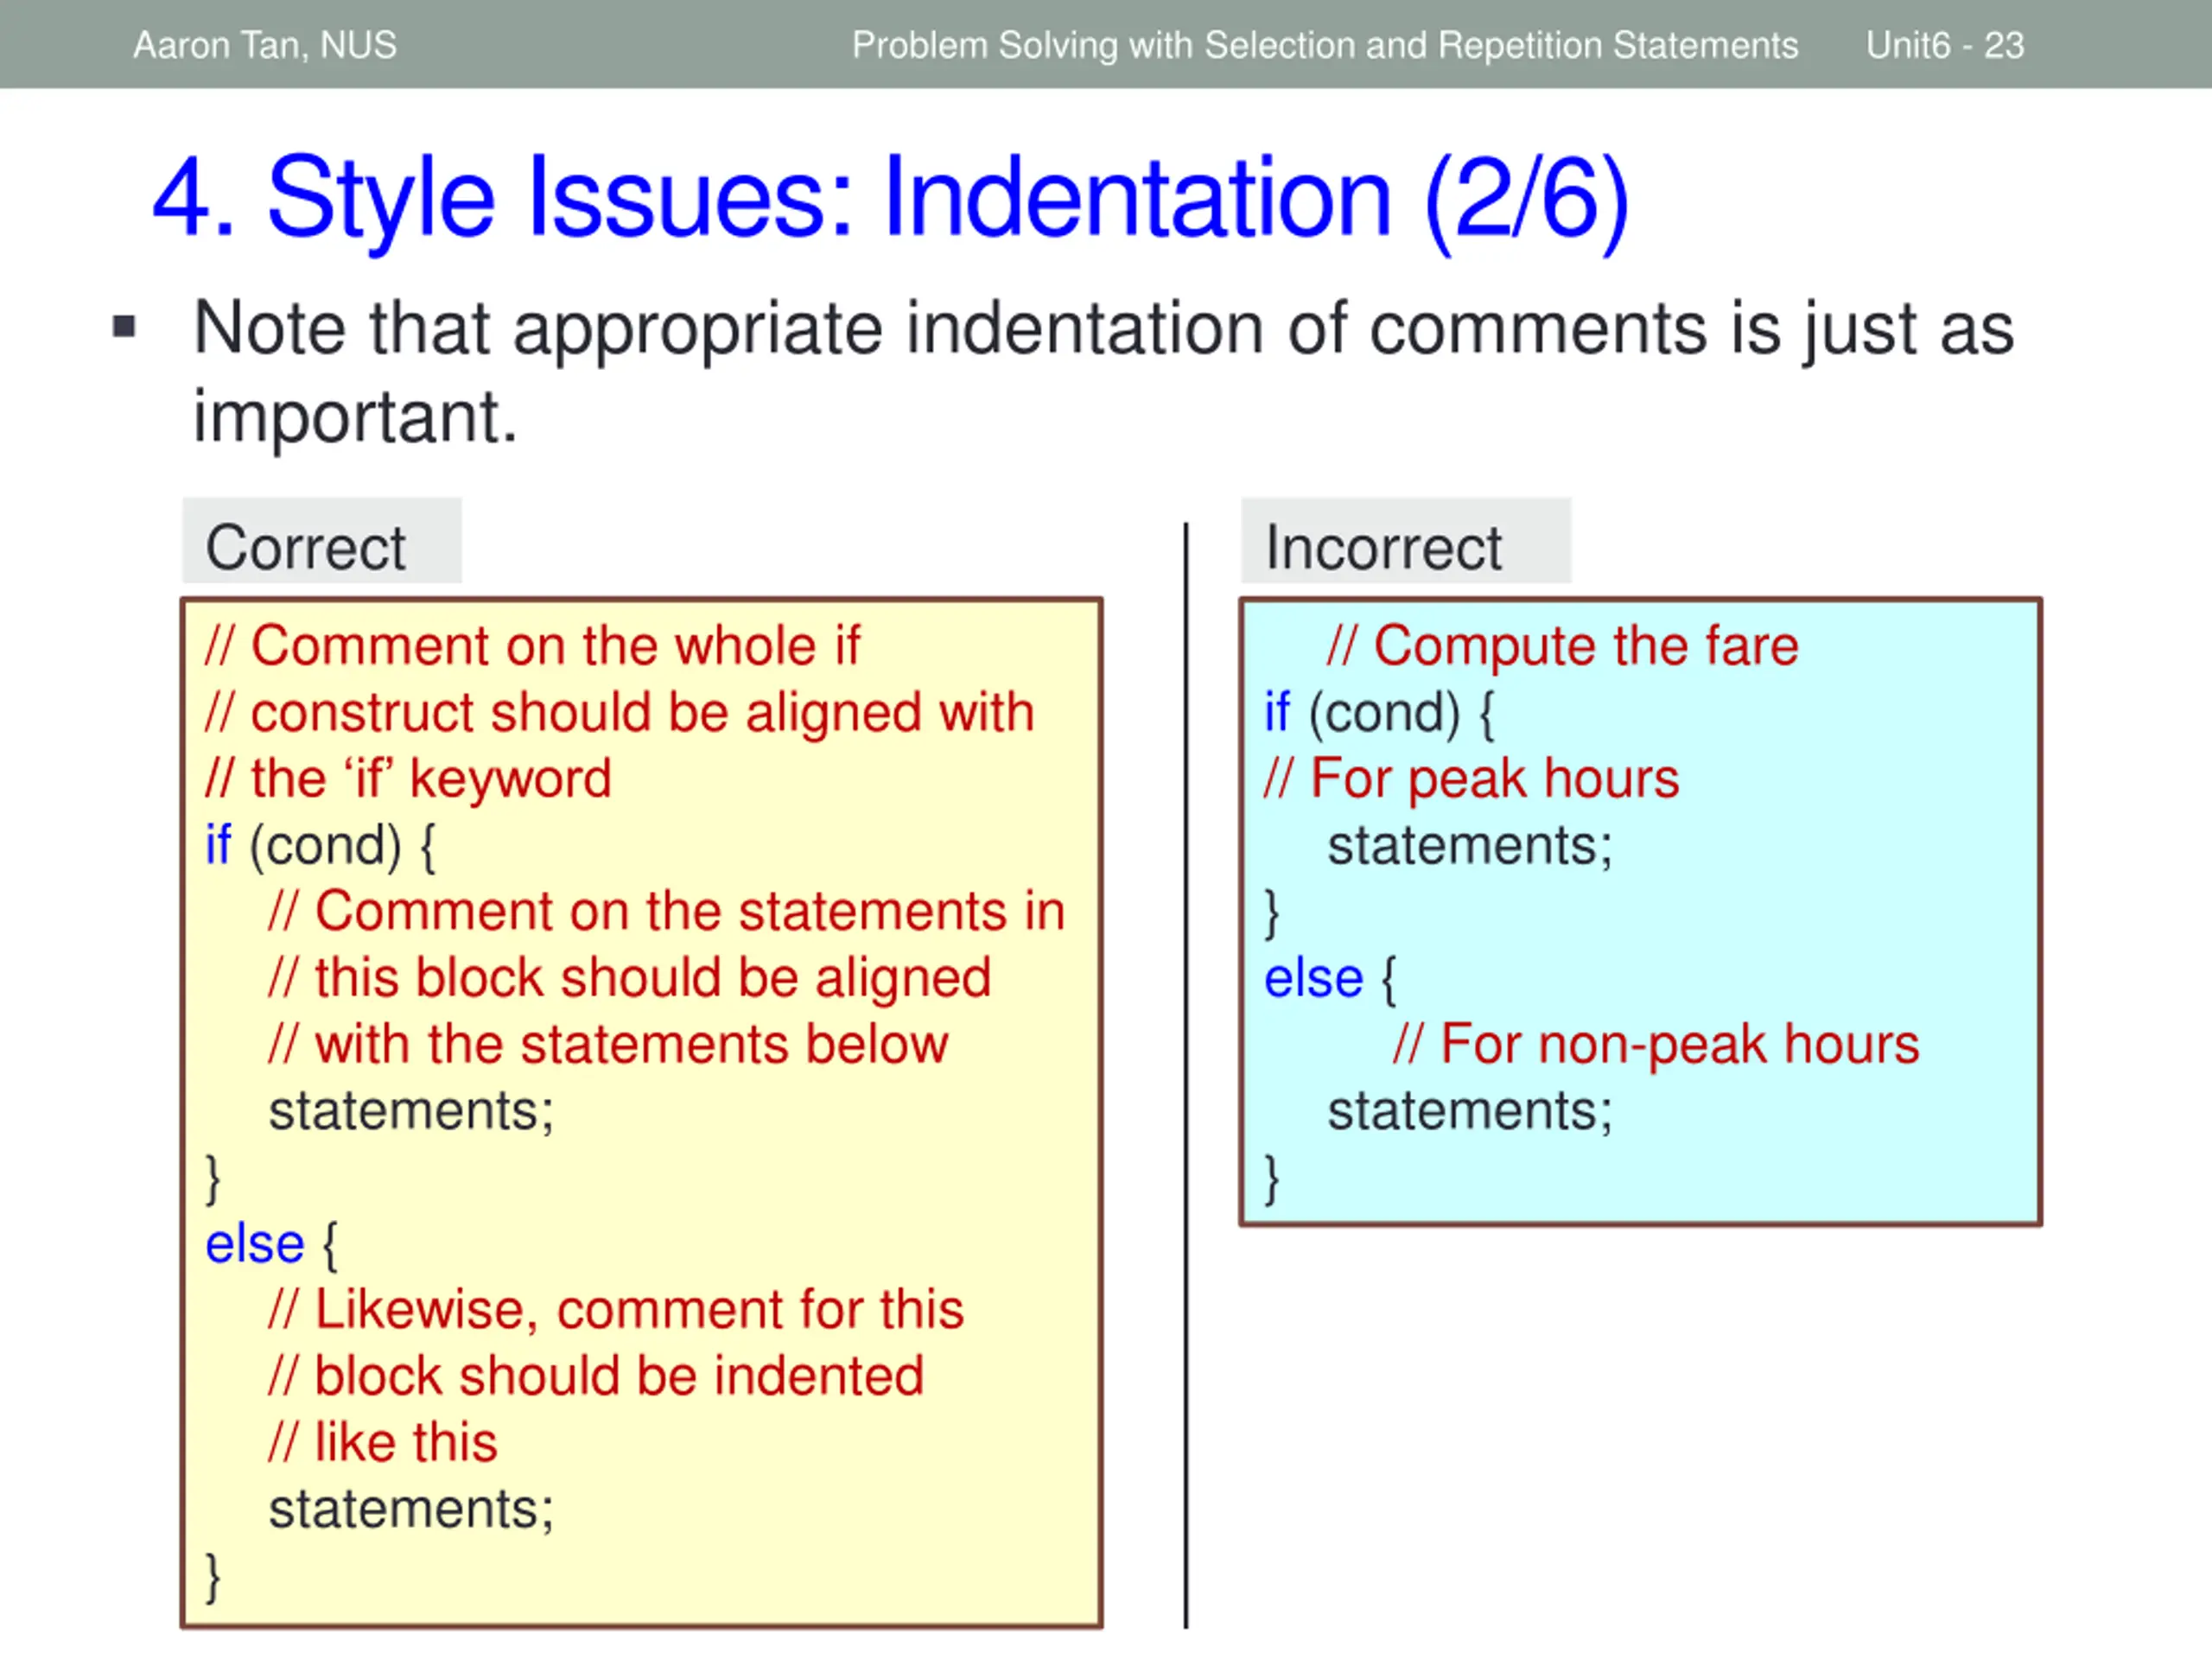Click '// Likewise, comment for this'
2212x1659 pixels.
click(616, 1310)
